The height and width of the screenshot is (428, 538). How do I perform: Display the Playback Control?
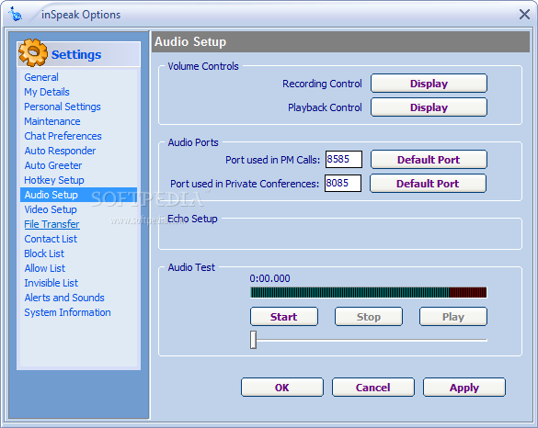coord(429,107)
